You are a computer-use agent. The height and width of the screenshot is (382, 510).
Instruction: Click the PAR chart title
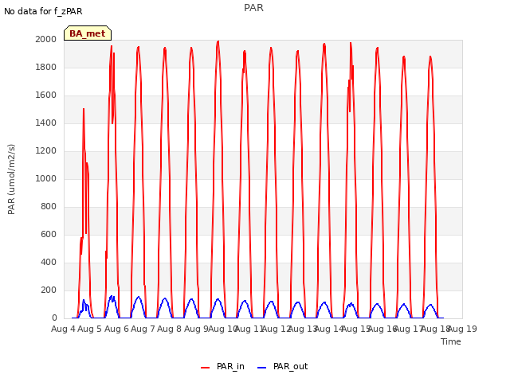tap(253, 8)
